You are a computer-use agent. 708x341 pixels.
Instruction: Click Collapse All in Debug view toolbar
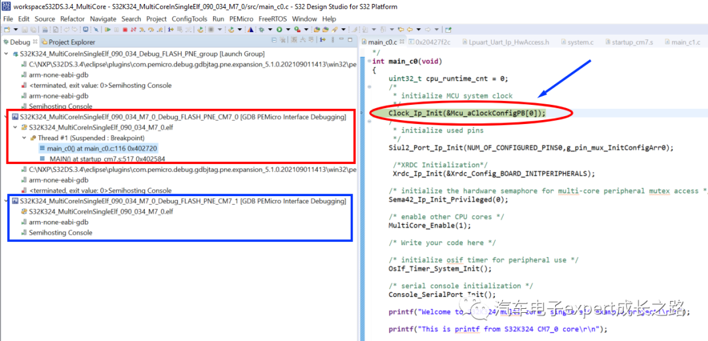point(274,40)
